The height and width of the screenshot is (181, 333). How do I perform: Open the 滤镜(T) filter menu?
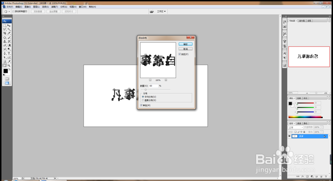55,7
